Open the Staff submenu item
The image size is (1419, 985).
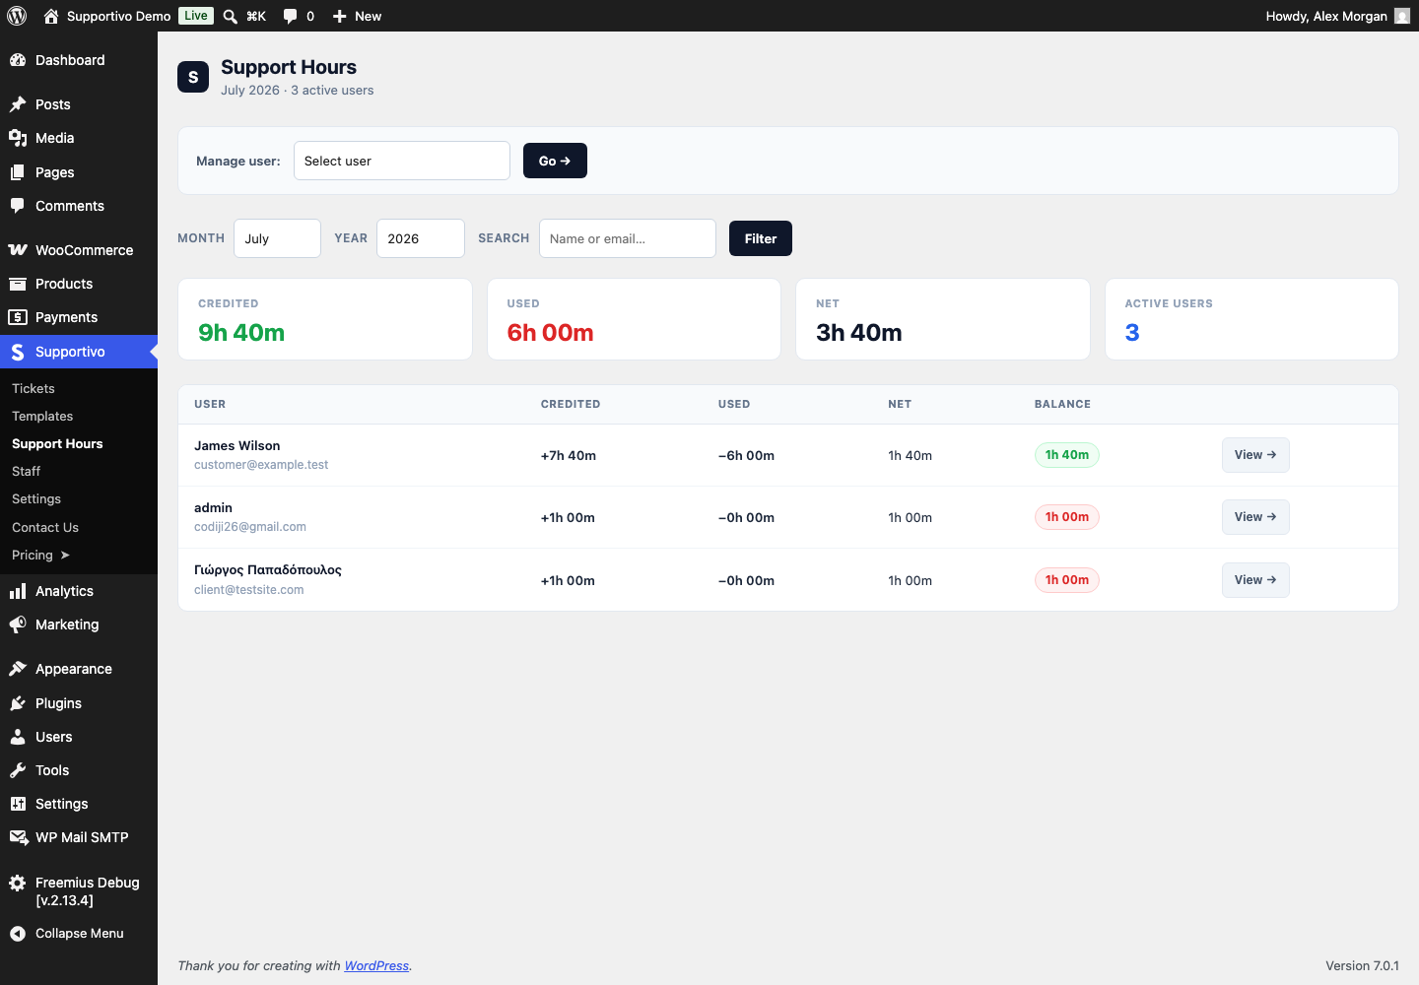pyautogui.click(x=26, y=472)
